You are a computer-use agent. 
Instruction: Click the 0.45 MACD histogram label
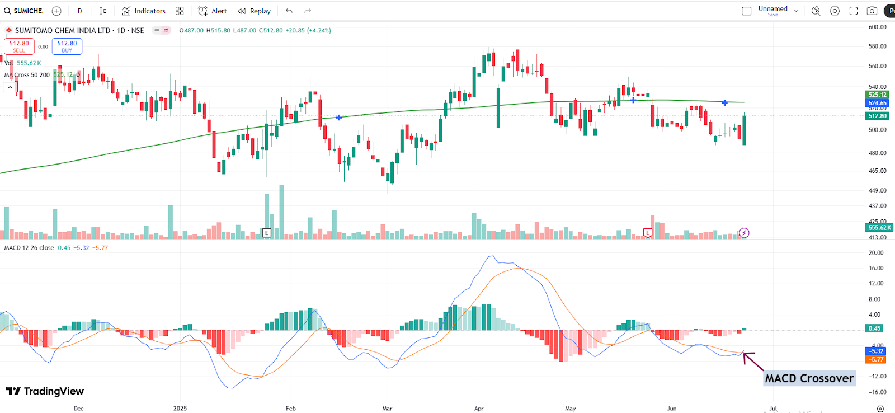click(874, 328)
